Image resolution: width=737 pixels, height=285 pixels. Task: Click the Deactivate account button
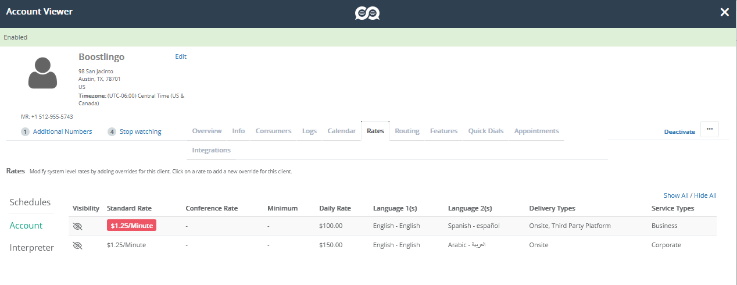(x=679, y=132)
